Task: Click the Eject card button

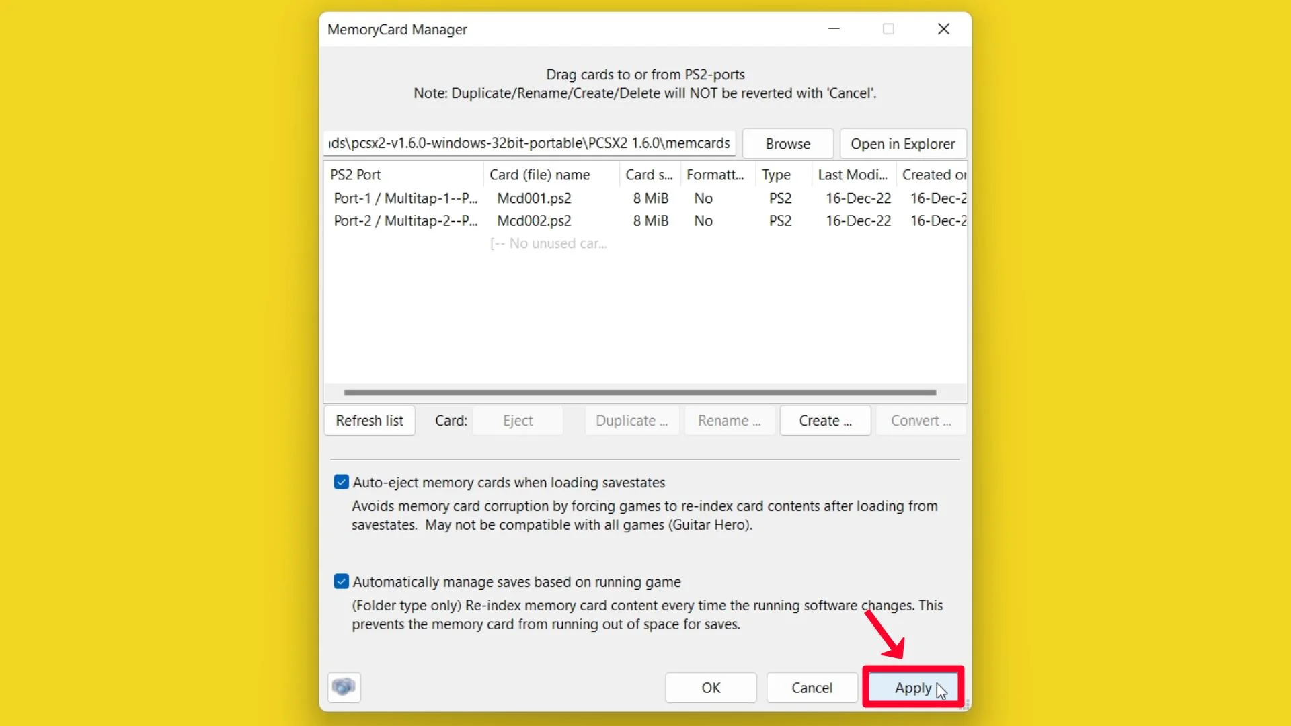Action: click(x=518, y=420)
